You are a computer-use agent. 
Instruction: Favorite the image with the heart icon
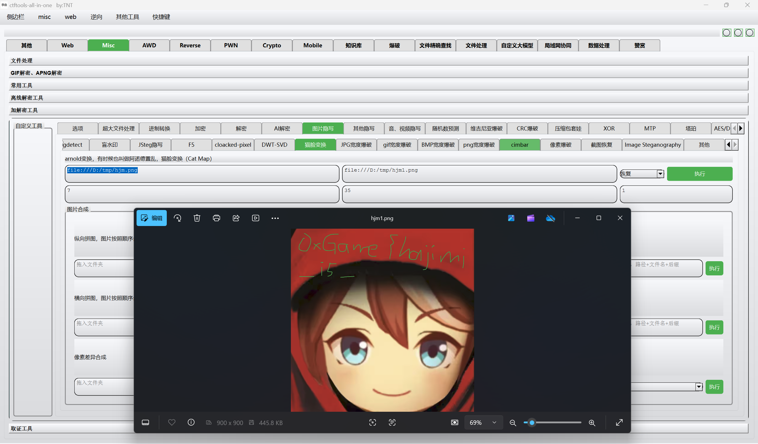[x=172, y=423]
